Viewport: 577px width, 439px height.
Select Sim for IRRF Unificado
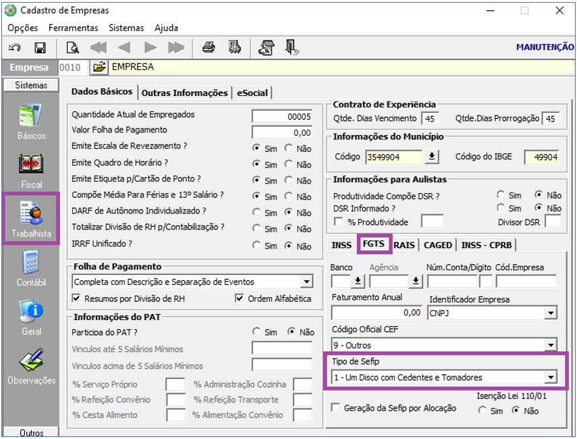click(256, 245)
